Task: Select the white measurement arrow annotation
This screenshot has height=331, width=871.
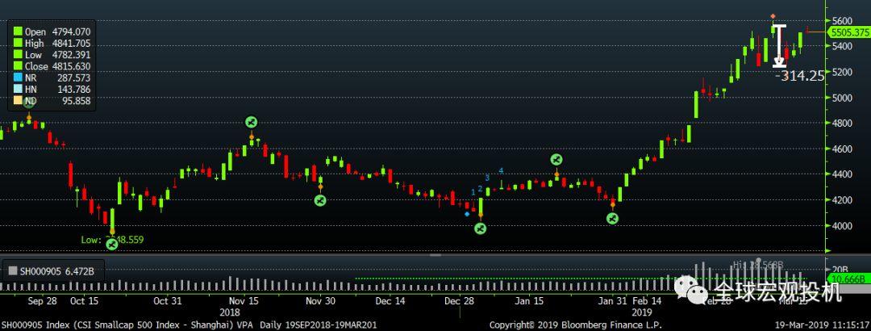Action: 779,46
